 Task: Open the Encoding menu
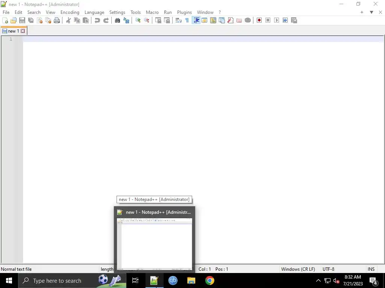70,12
